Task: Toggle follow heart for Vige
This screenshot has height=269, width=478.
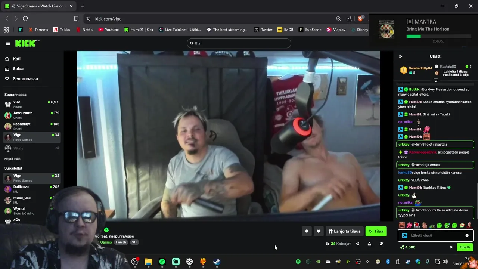Action: point(319,231)
